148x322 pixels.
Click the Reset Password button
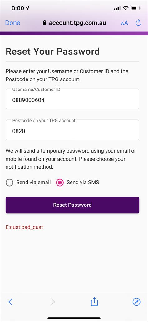tap(72, 205)
